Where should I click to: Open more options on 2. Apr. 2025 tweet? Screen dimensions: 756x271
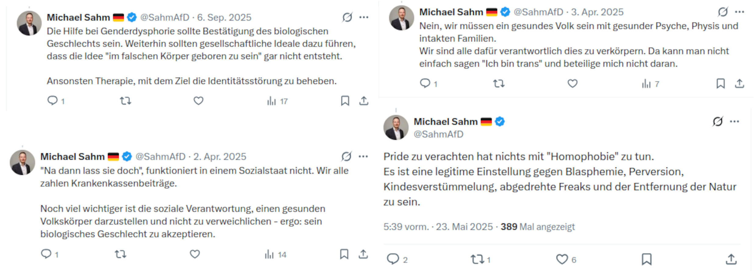[363, 156]
